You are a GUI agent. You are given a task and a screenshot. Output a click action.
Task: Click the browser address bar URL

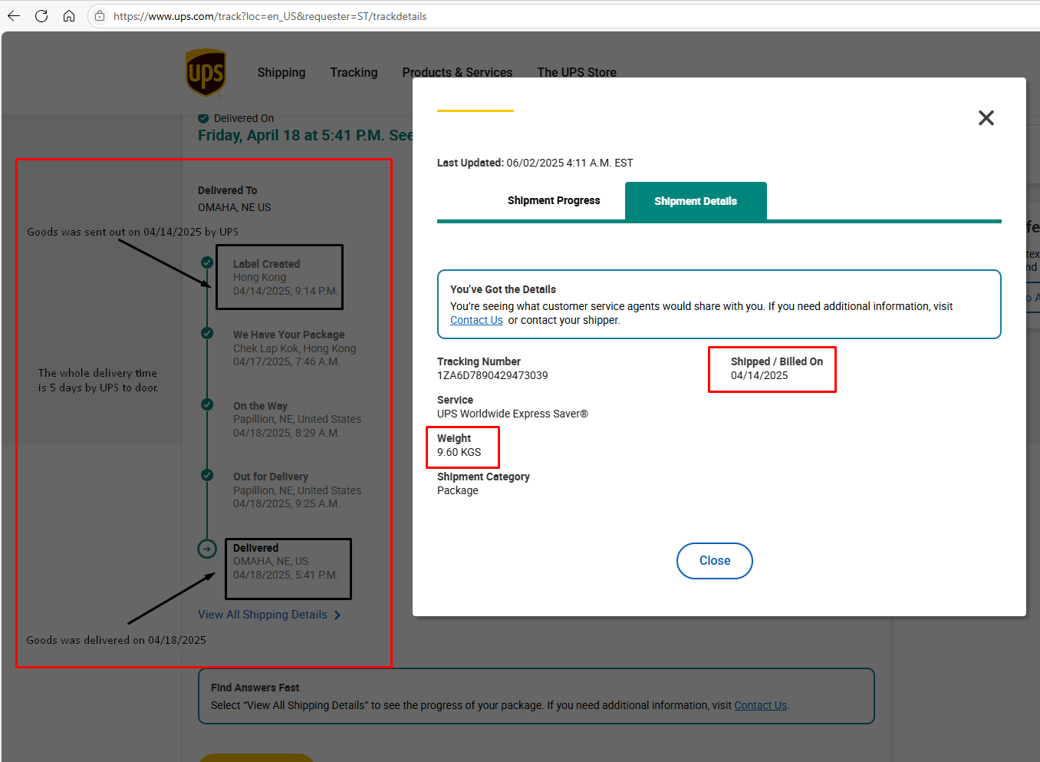tap(270, 16)
